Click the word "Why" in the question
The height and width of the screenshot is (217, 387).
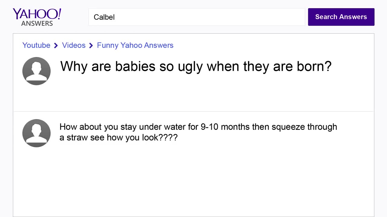74,66
